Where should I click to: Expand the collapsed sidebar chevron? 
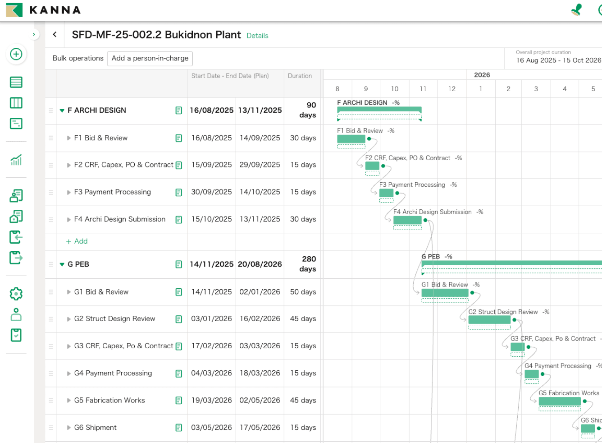34,34
